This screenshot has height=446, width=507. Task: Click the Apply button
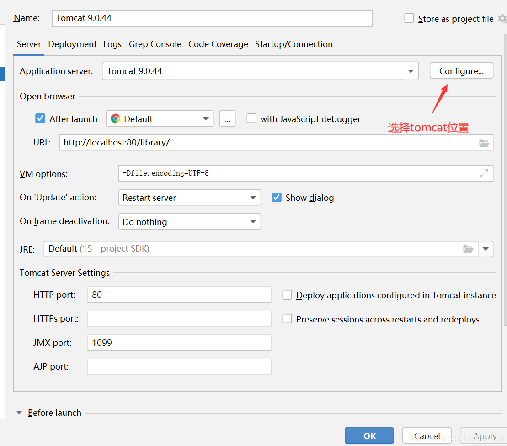tap(485, 436)
